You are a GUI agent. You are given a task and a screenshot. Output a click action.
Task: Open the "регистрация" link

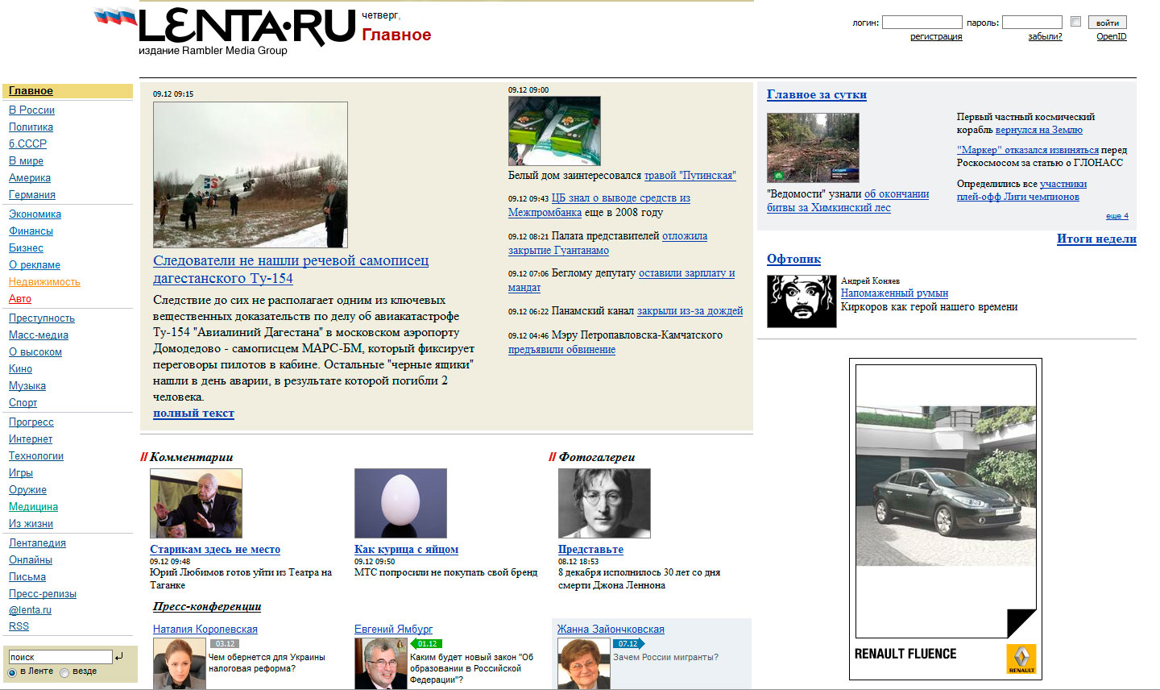point(936,36)
